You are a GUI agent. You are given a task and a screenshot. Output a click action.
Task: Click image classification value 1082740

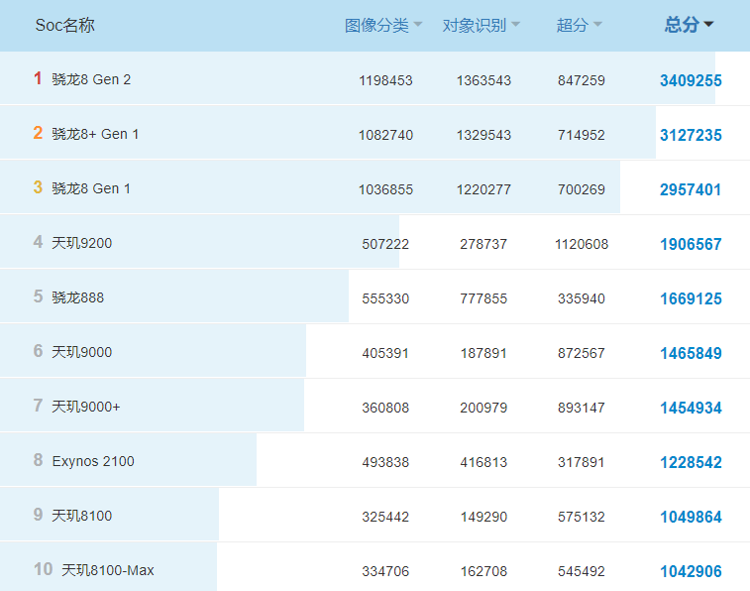tap(385, 135)
